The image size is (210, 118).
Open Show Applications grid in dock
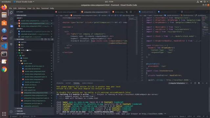pos(4,114)
